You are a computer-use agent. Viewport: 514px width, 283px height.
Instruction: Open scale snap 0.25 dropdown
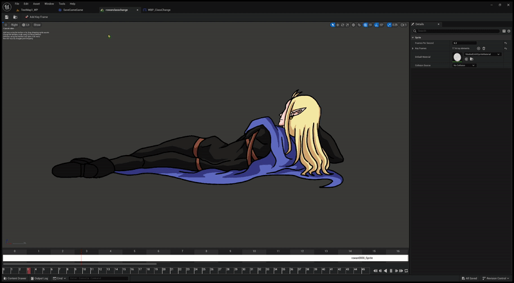(395, 25)
